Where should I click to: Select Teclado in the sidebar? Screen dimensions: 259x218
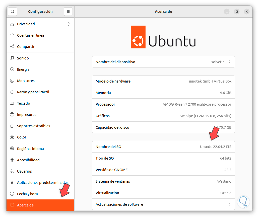coord(40,103)
